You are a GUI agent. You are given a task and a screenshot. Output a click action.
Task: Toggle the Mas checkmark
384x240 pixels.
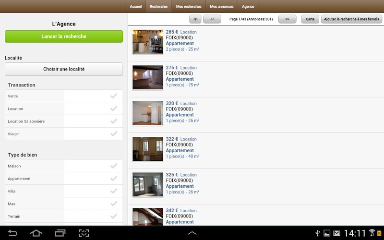pyautogui.click(x=114, y=204)
